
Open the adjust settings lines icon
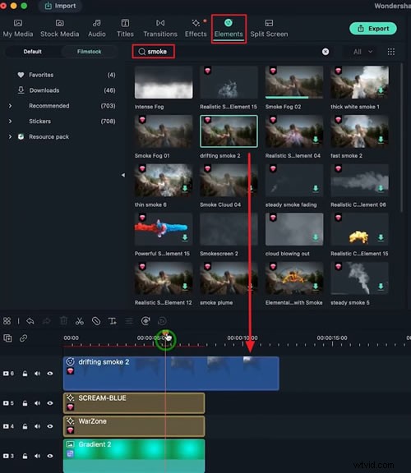pos(129,321)
